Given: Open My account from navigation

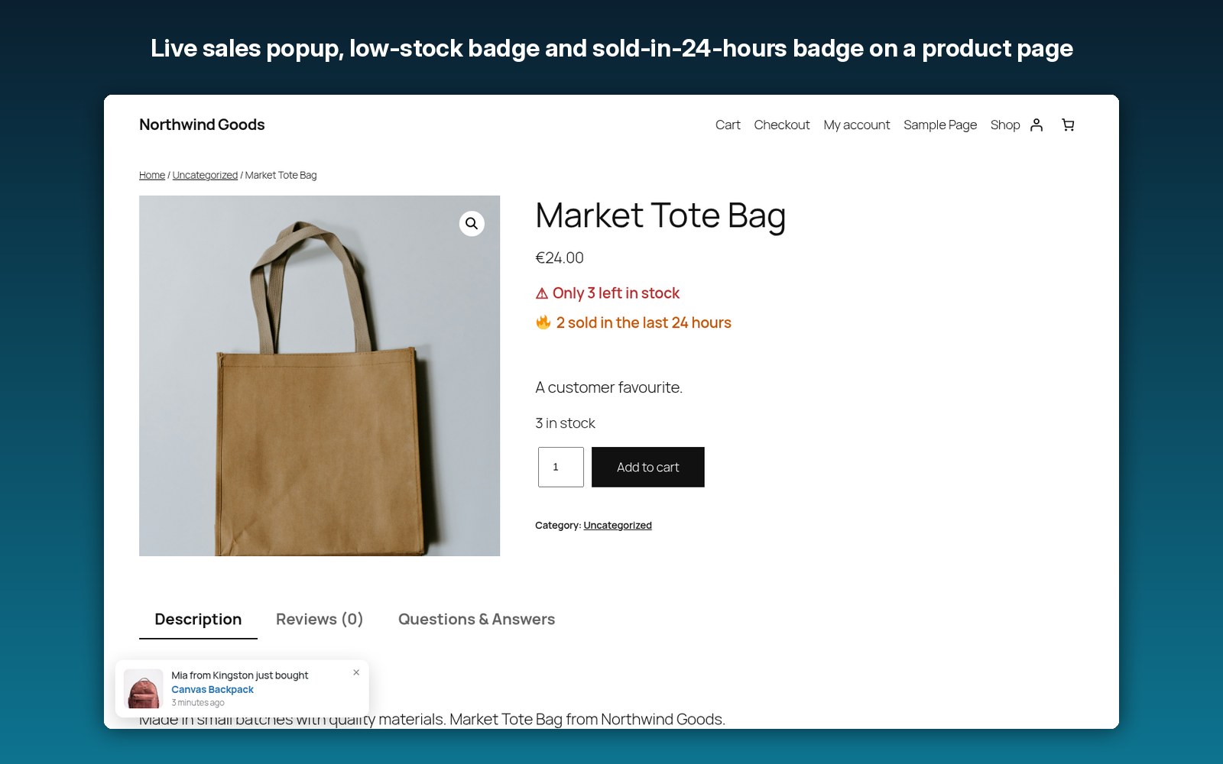Looking at the screenshot, I should pyautogui.click(x=857, y=125).
